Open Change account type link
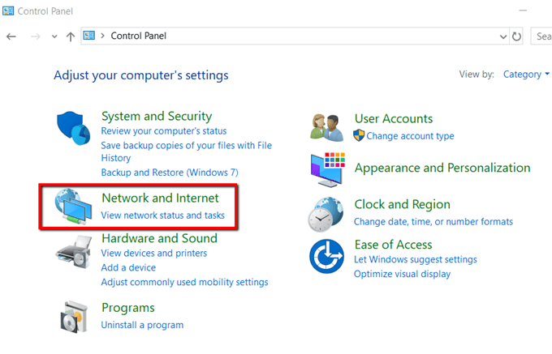 410,136
